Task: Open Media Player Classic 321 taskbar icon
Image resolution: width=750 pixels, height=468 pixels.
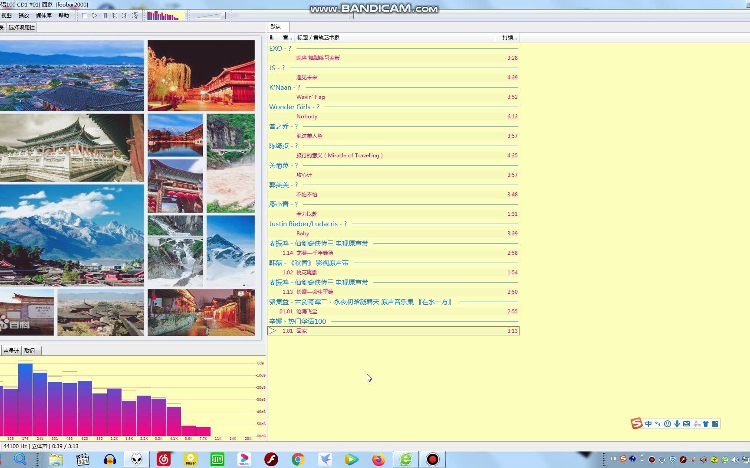Action: point(82,459)
